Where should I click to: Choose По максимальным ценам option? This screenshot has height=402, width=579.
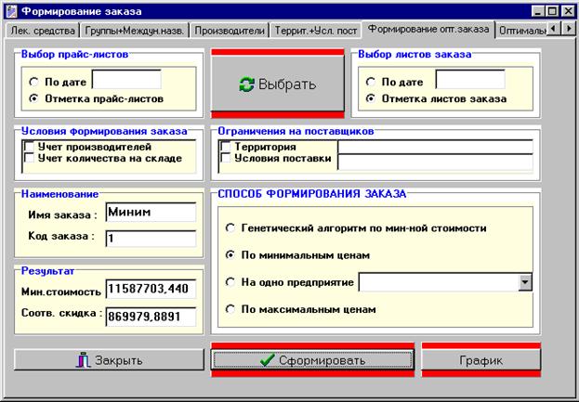tap(230, 309)
